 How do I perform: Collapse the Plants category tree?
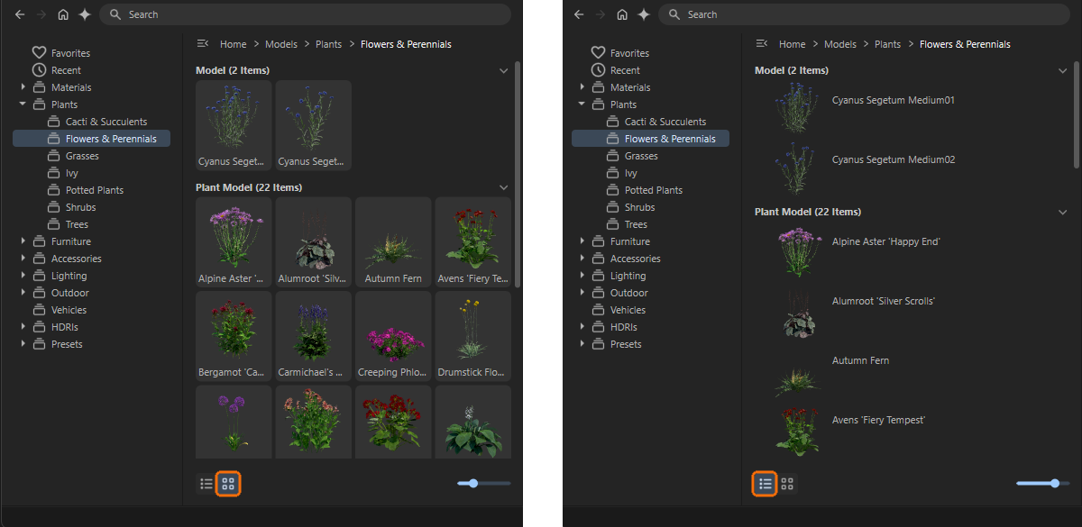(x=22, y=104)
